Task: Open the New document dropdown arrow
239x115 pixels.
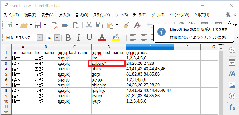Action: point(17,25)
